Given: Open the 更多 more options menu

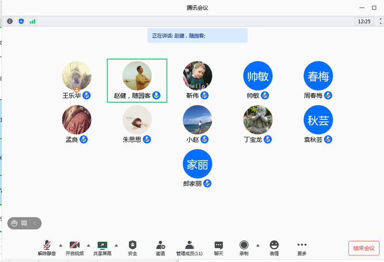Looking at the screenshot, I should pyautogui.click(x=302, y=248).
